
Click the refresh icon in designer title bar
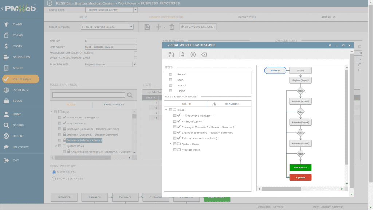(330, 45)
